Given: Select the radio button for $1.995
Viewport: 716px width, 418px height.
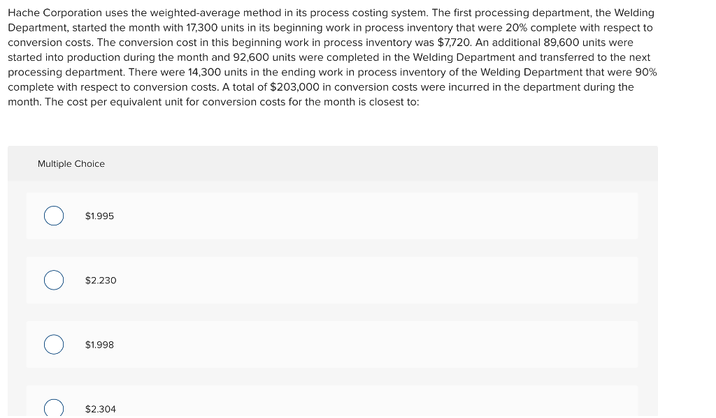Looking at the screenshot, I should (54, 216).
